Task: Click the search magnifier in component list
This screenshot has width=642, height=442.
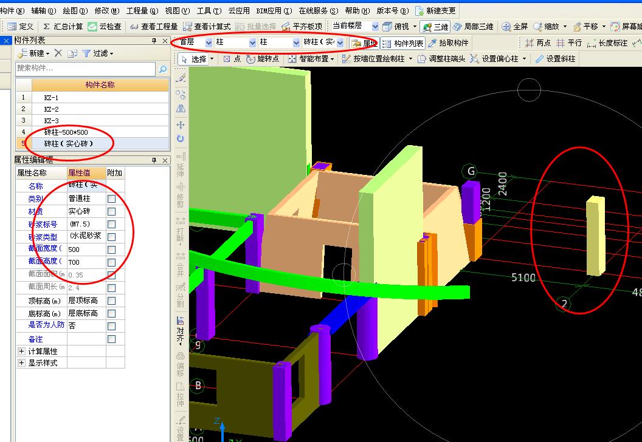Action: (x=163, y=69)
